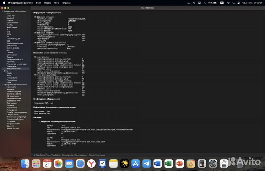This screenshot has height=171, width=265.
Task: Open the Mail app in Dock
Action: [69, 163]
